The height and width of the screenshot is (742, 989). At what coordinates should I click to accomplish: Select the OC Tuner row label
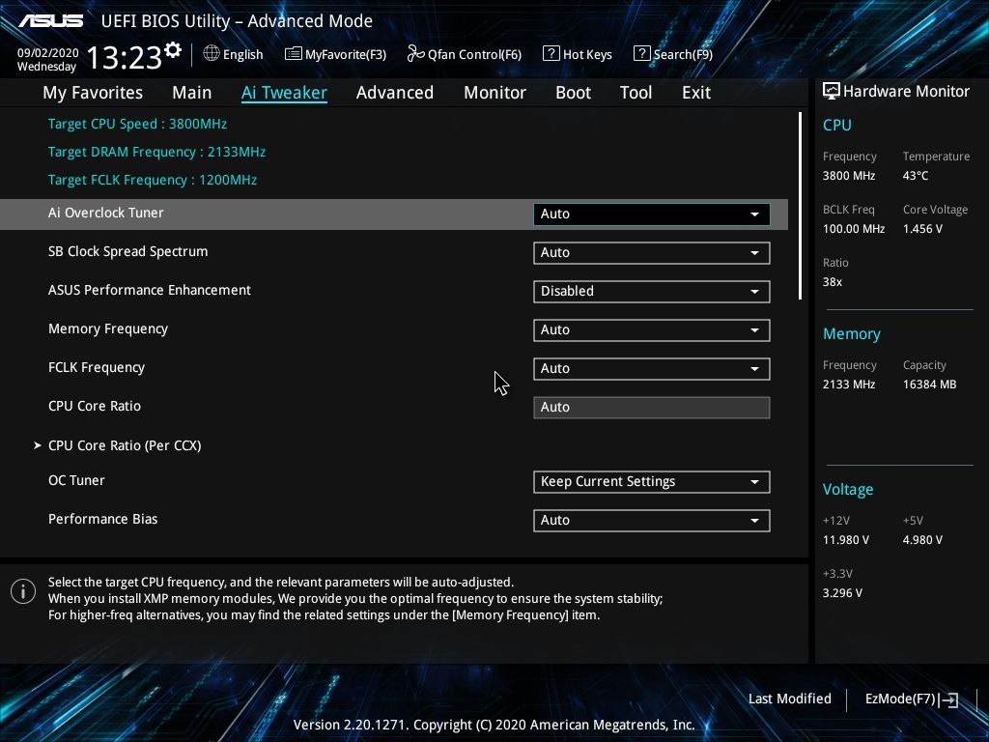point(76,480)
